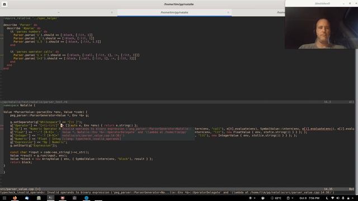Close the first terminal tab
Screen dimensions: 358x201
coord(112,12)
